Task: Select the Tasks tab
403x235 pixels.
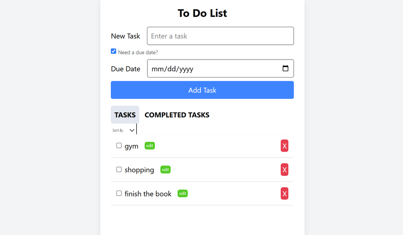Action: (125, 115)
